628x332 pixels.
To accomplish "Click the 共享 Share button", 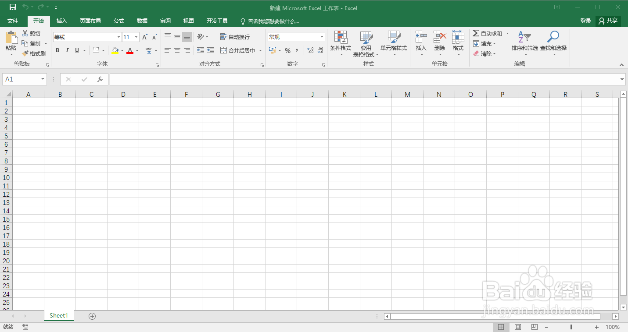I will tap(608, 21).
